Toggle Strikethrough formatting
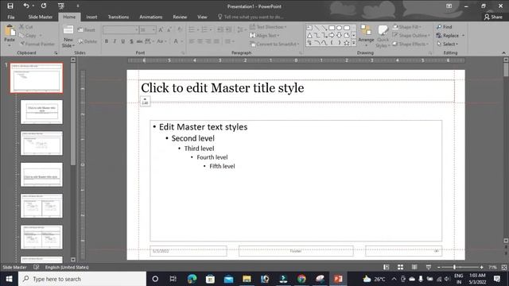The image size is (509, 286). pos(139,41)
